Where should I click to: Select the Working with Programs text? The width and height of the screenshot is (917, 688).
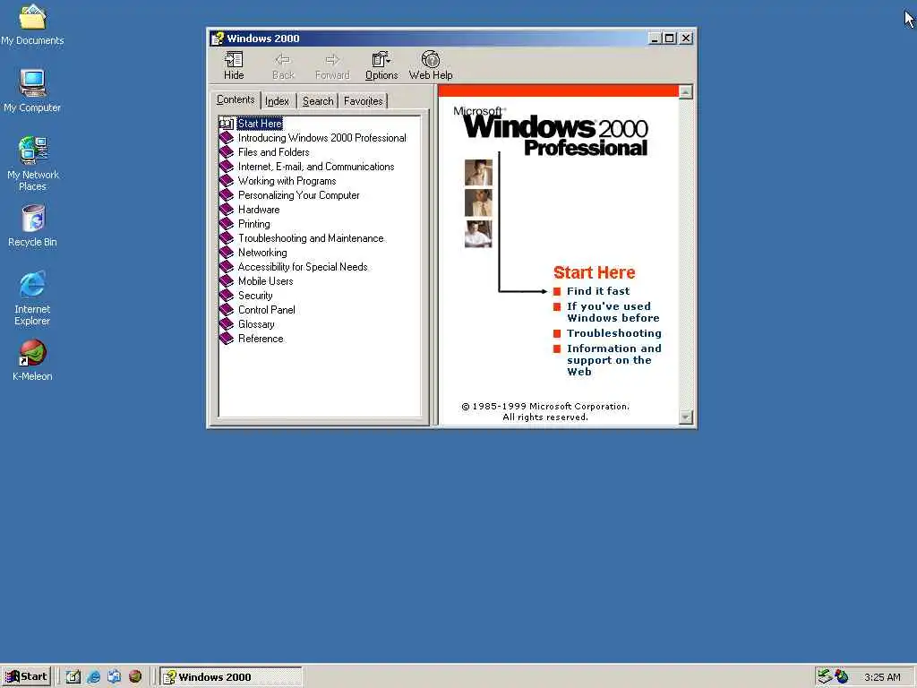coord(287,181)
